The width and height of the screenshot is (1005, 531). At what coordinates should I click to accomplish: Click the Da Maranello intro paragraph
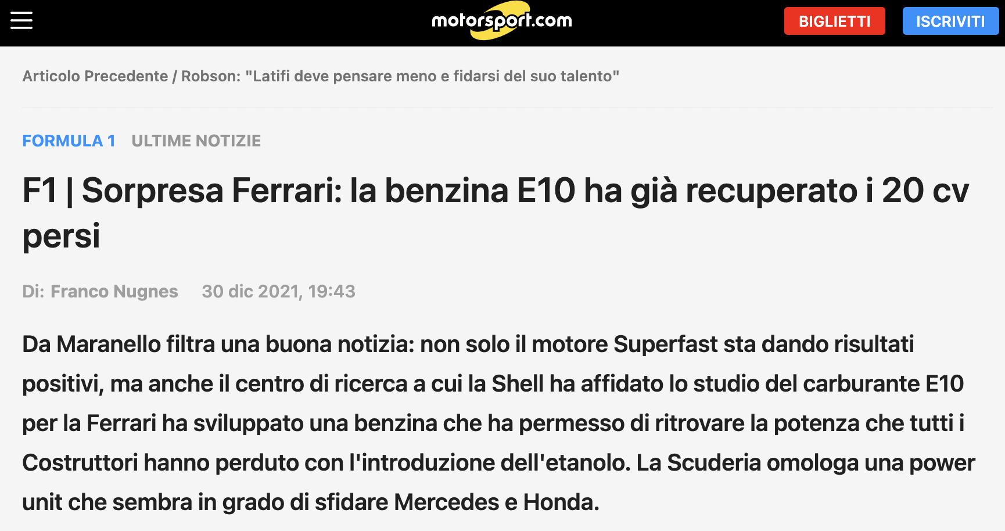tap(498, 423)
